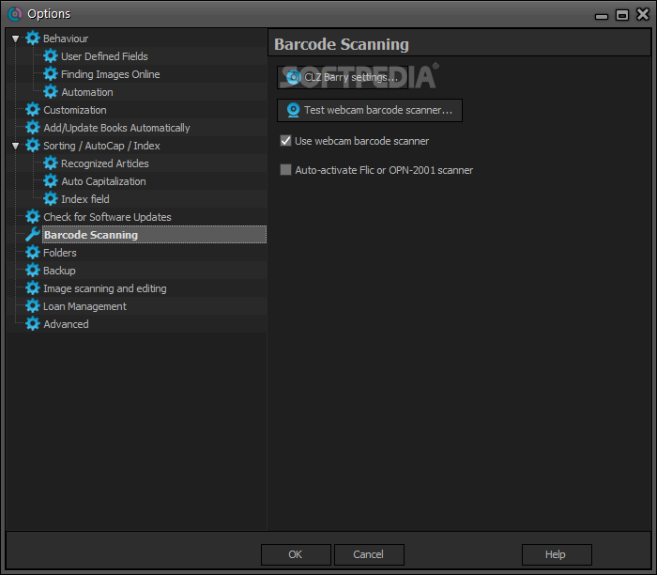The width and height of the screenshot is (657, 575).
Task: Click the gear icon beside Recognized Articles
Action: 51,163
